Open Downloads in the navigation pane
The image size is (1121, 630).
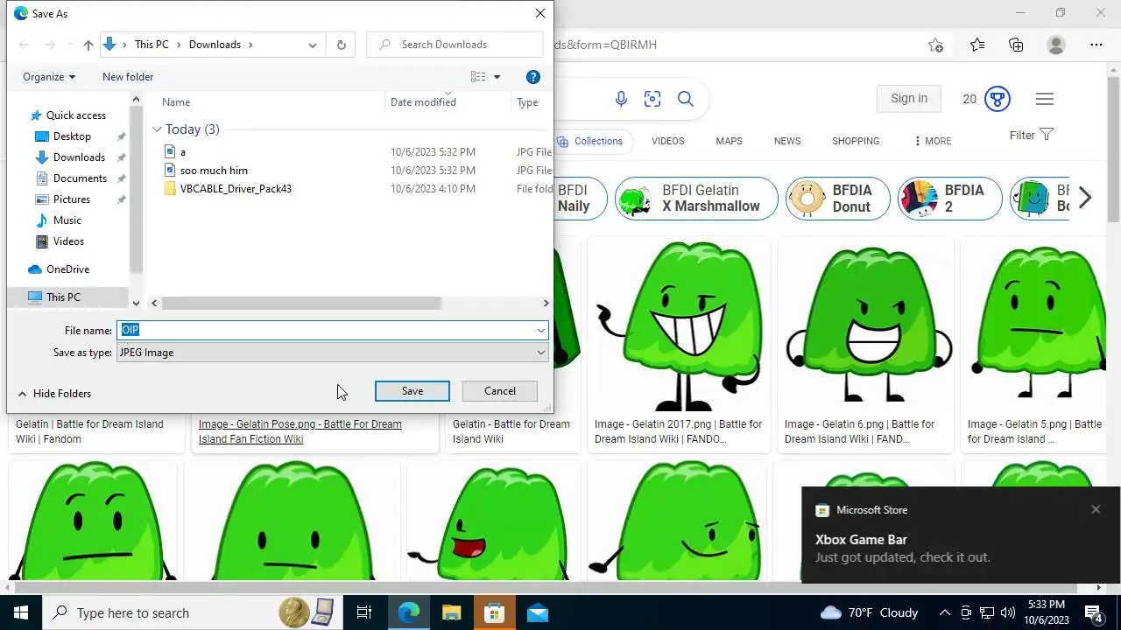[x=79, y=157]
